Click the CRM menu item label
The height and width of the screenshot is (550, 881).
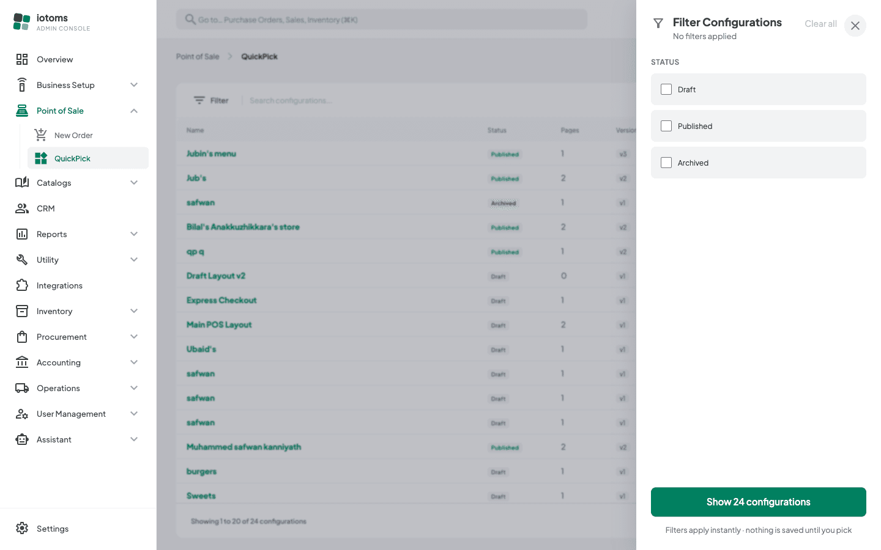[46, 208]
